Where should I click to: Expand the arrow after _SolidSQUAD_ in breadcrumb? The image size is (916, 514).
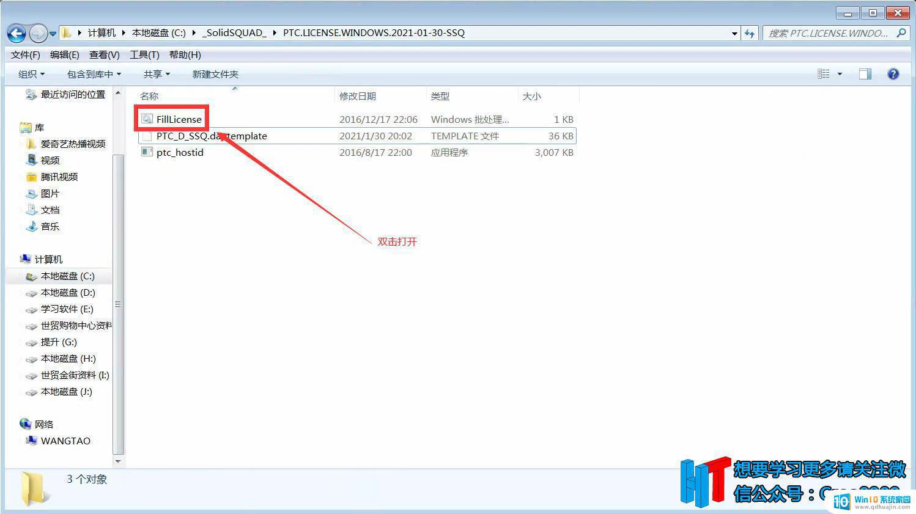pyautogui.click(x=273, y=33)
